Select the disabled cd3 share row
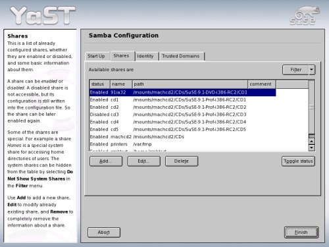Viewport: 329px width, 247px height. (183, 115)
